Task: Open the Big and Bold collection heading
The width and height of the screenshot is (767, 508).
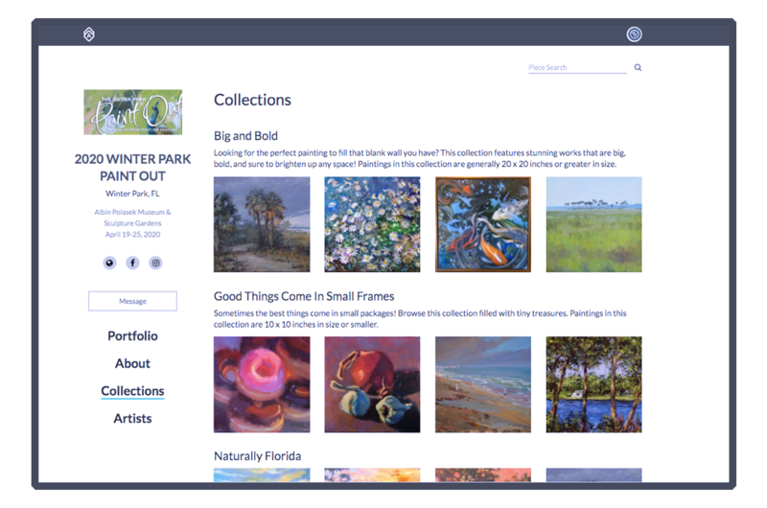Action: [x=245, y=136]
